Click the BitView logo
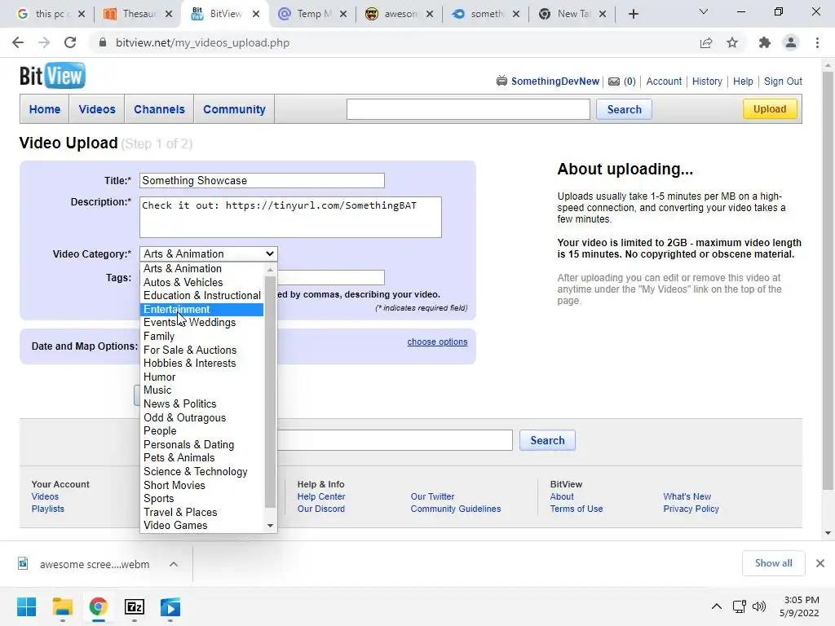This screenshot has height=626, width=835. [52, 76]
